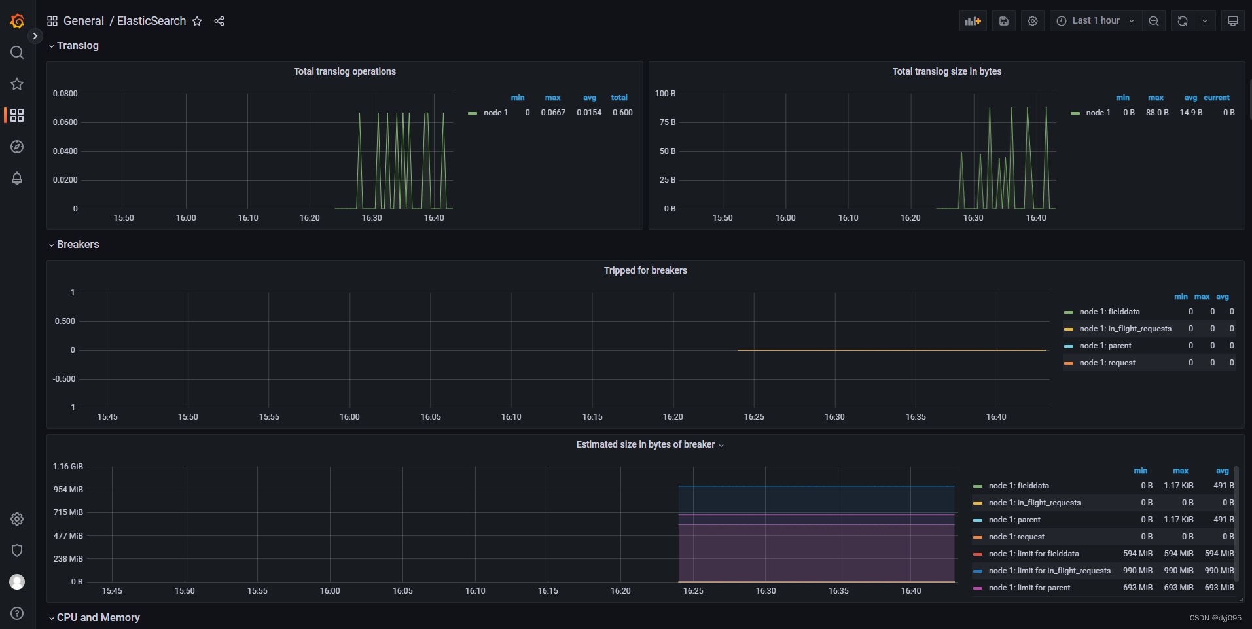Sort Tripped for breakers legend by avg
1252x629 pixels.
(1223, 297)
